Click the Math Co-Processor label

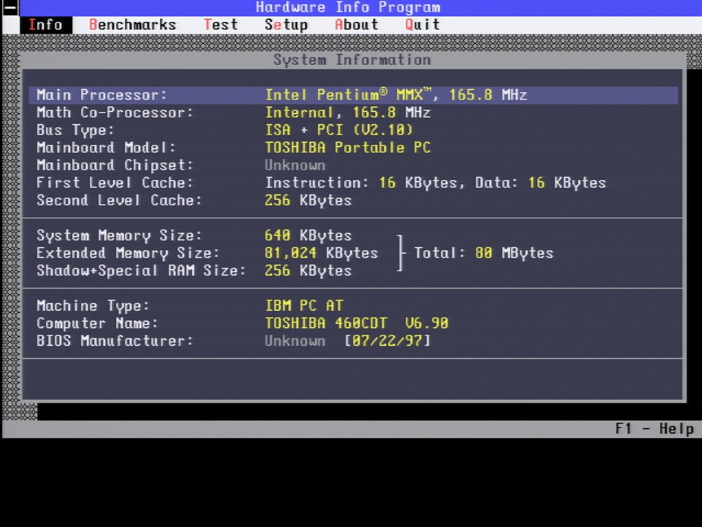114,113
